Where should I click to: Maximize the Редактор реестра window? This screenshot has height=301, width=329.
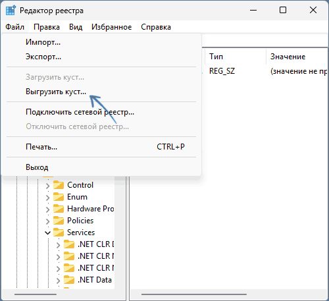pyautogui.click(x=283, y=10)
